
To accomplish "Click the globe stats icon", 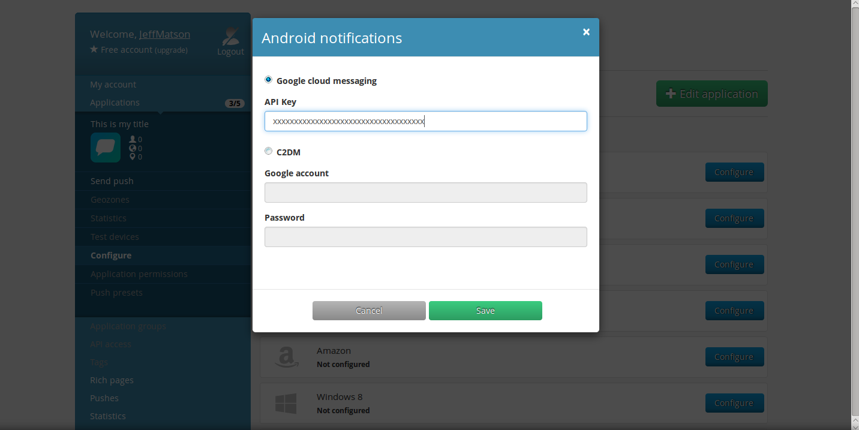I will (133, 148).
